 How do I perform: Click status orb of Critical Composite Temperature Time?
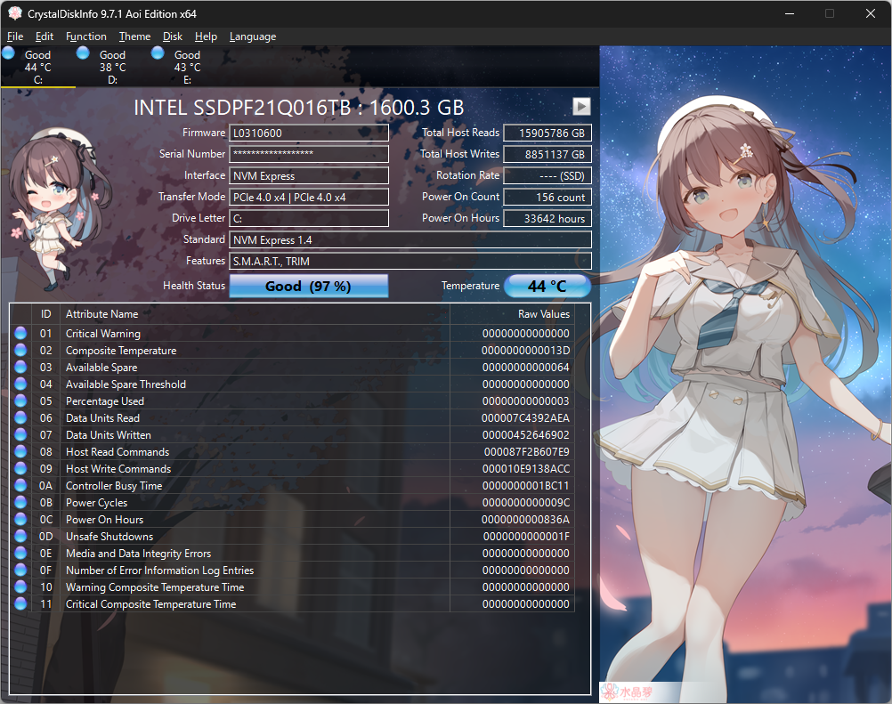[20, 603]
